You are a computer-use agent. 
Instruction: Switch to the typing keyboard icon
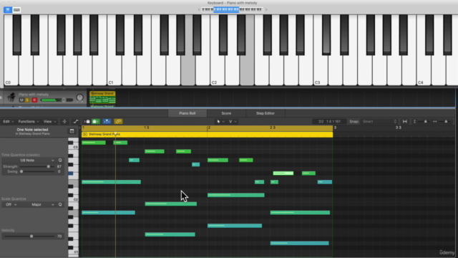tap(16, 9)
